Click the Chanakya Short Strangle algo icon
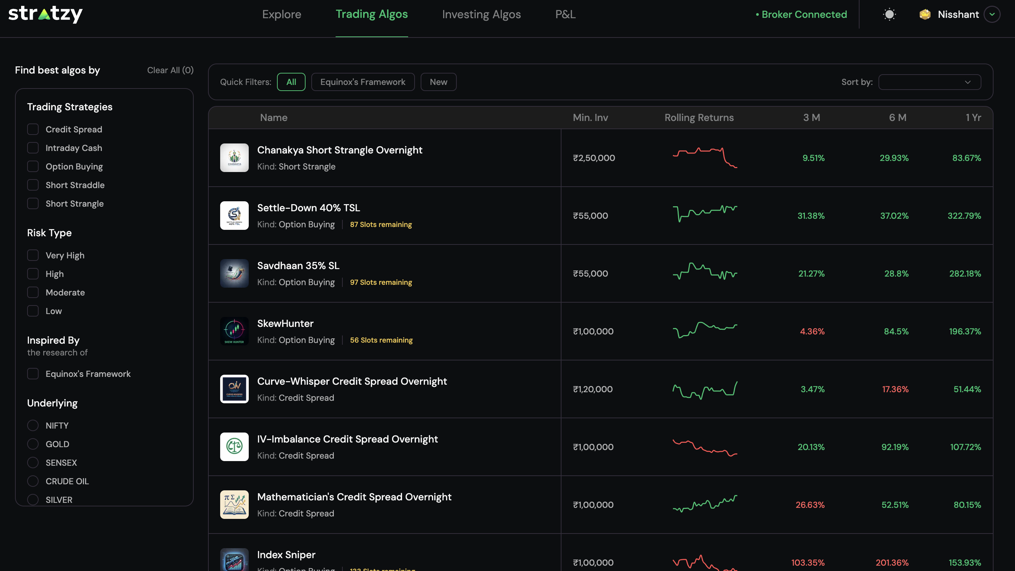The width and height of the screenshot is (1015, 571). (x=234, y=158)
